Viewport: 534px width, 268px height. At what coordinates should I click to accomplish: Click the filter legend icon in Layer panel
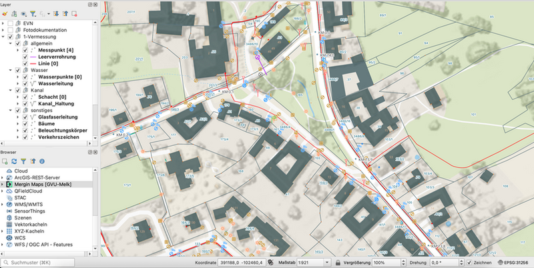click(x=33, y=13)
